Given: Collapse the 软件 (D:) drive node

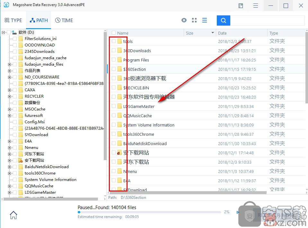Looking at the screenshot, I should click(3, 33).
